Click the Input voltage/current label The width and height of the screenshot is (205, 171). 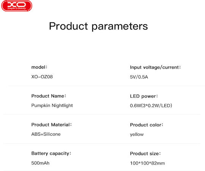coord(155,67)
